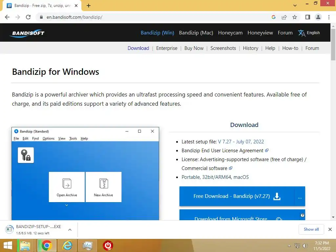The height and width of the screenshot is (252, 336).
Task: Open the monitor app taskbar icon
Action: click(87, 245)
